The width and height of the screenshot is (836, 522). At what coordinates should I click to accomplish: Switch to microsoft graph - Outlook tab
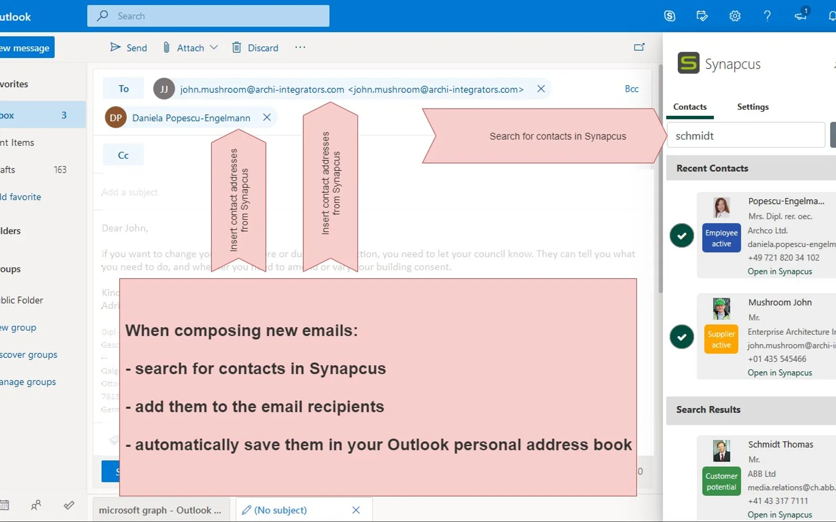(160, 510)
